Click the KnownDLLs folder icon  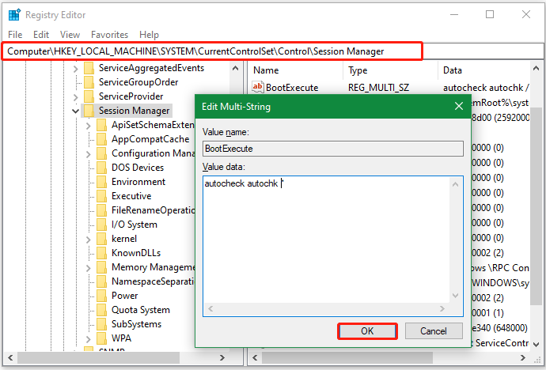tap(101, 253)
